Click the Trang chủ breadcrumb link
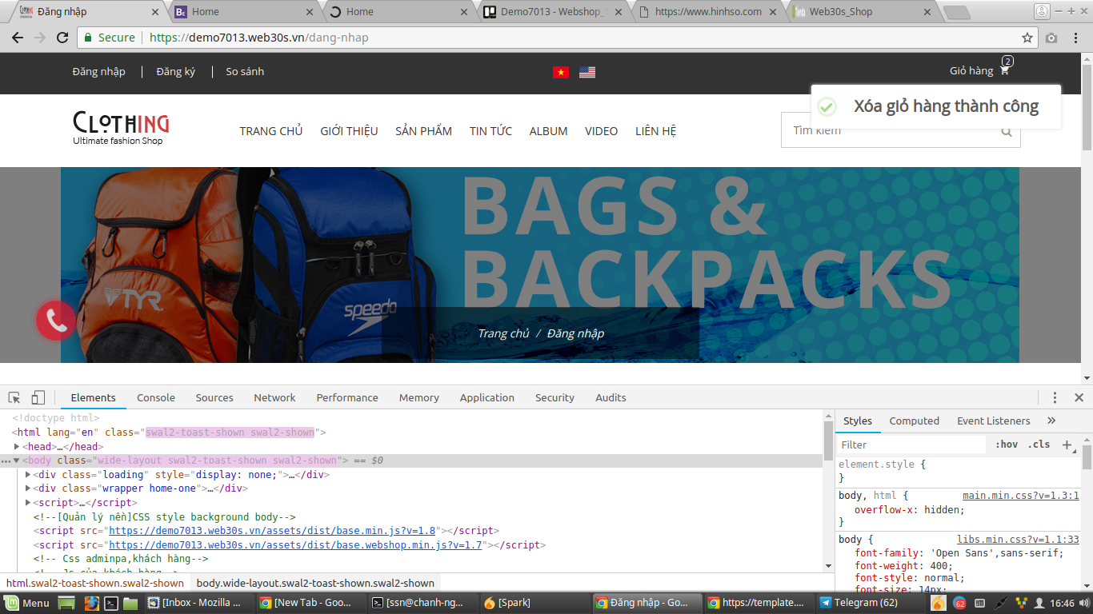The height and width of the screenshot is (614, 1093). [x=503, y=333]
